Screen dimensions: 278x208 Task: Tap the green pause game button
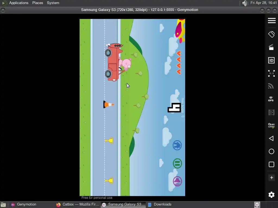[177, 163]
